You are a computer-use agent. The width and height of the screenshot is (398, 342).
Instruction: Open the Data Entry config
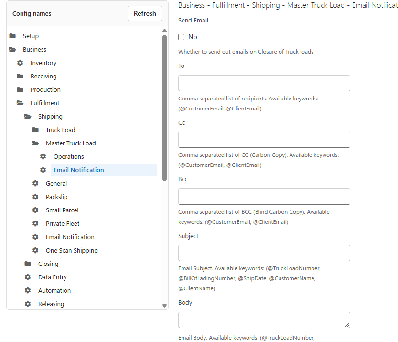53,277
